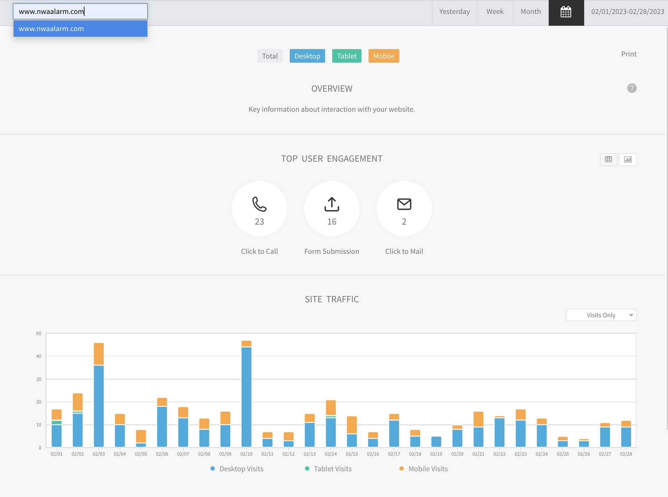Open the 02/01/2023-02/28/2023 date range
668x497 pixels.
click(627, 11)
